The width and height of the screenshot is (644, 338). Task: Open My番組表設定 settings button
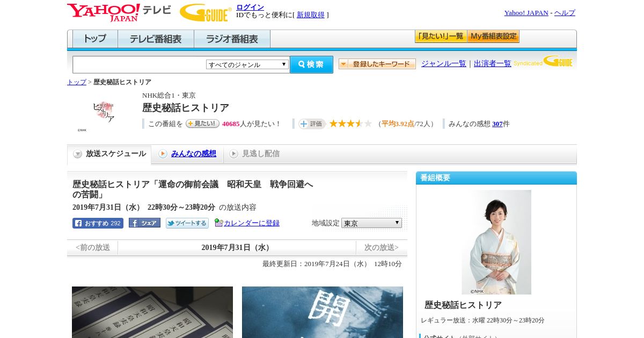tap(493, 36)
